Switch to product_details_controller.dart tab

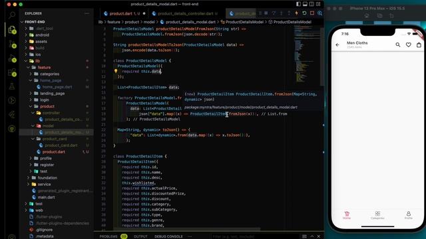[x=185, y=13]
